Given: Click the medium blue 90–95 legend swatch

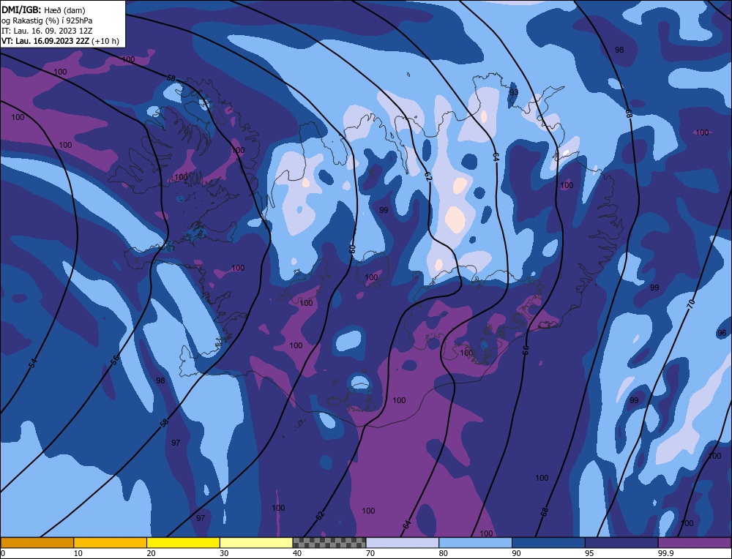Looking at the screenshot, I should point(548,542).
